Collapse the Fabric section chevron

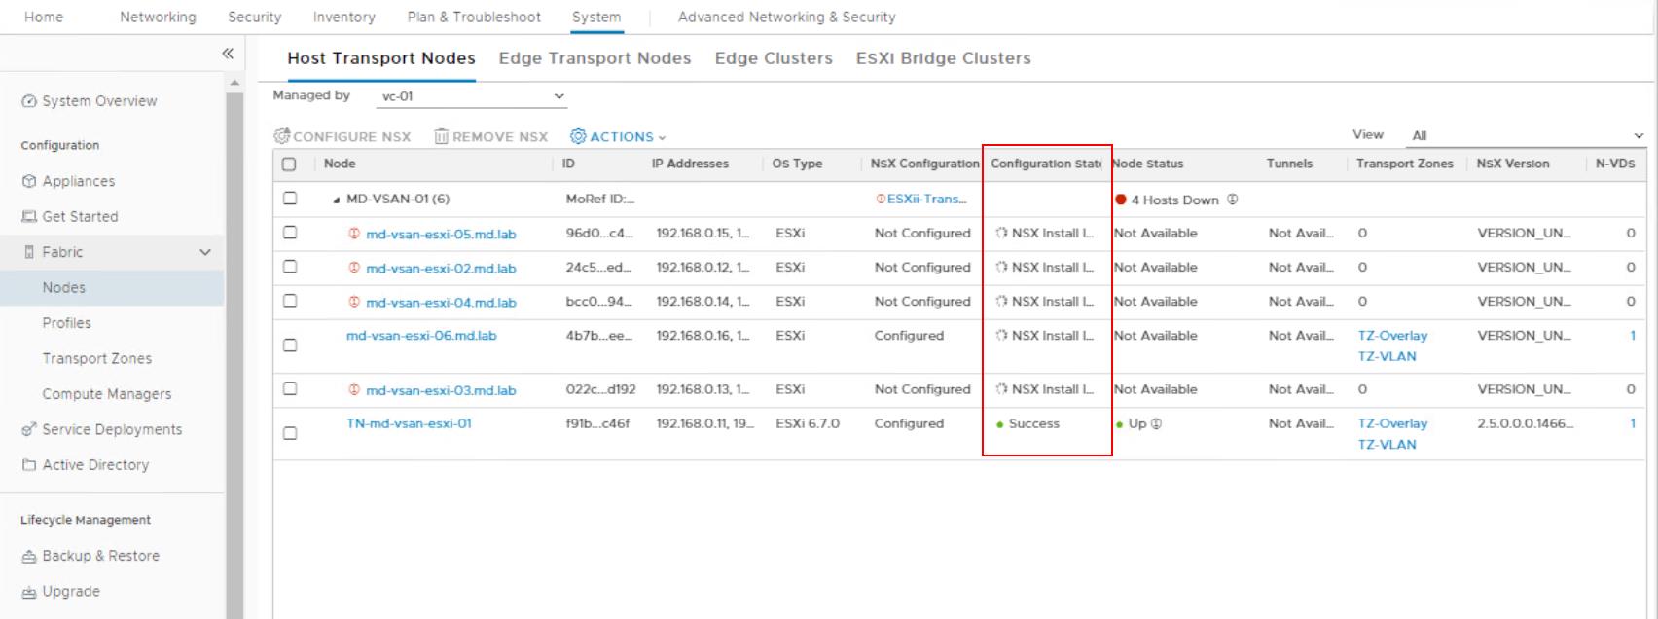pos(205,252)
